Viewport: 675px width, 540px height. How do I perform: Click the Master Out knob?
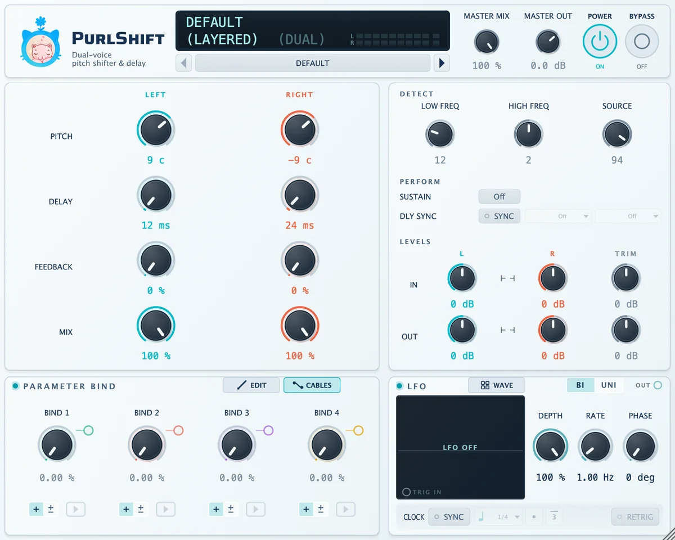tap(548, 42)
